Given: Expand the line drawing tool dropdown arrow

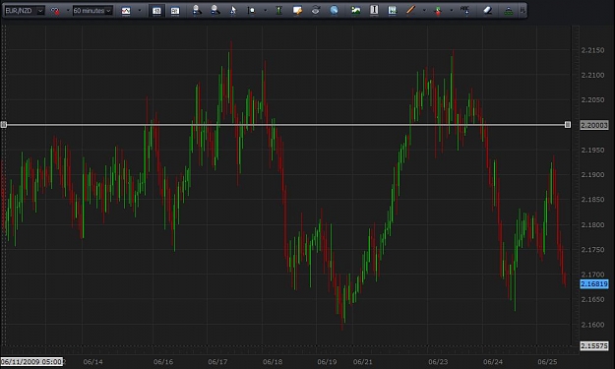Looking at the screenshot, I should click(x=424, y=11).
